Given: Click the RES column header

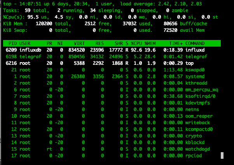Looking at the screenshot, I should click(x=100, y=43).
